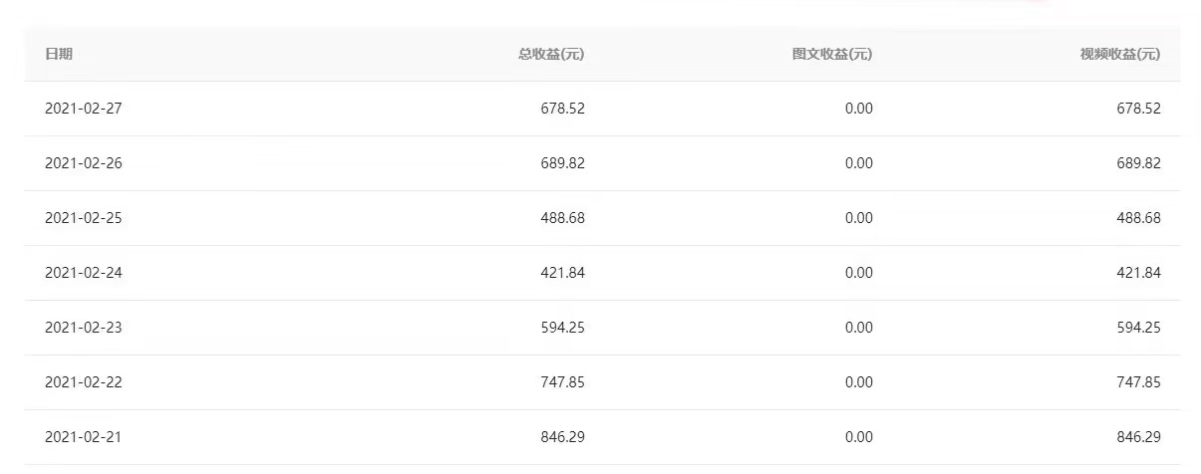The image size is (1201, 474).
Task: Click the 视频收益(元) column header
Action: [x=1120, y=55]
